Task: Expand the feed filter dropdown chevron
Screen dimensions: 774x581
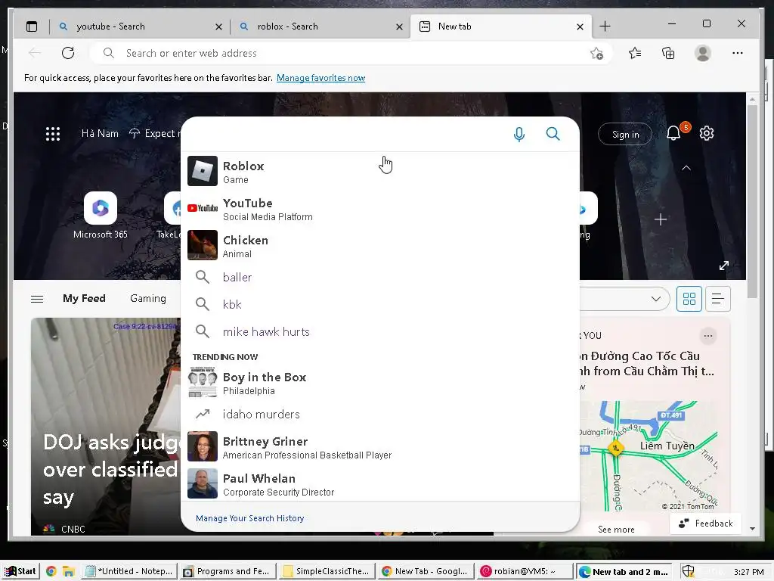Action: tap(656, 299)
